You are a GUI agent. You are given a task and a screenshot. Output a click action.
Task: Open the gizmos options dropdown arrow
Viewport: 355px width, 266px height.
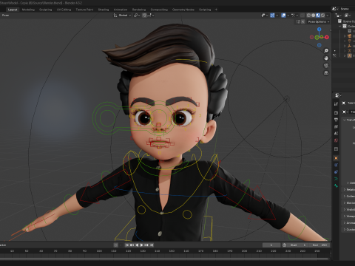point(277,16)
